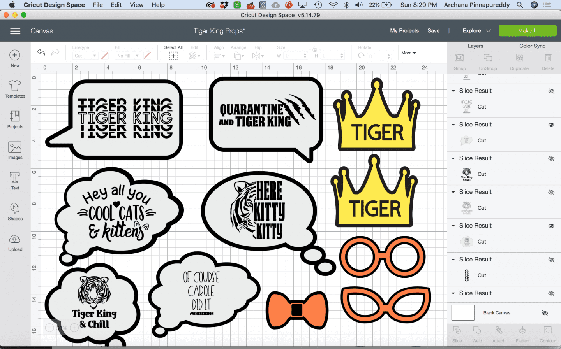This screenshot has width=561, height=349.
Task: Click the Upload icon
Action: click(15, 239)
